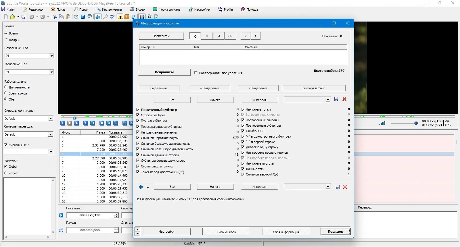This screenshot has height=247, width=460.
Task: Open the Редактор menu
Action: (x=32, y=9)
